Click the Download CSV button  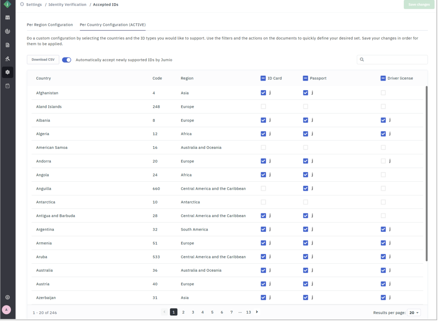(x=43, y=60)
